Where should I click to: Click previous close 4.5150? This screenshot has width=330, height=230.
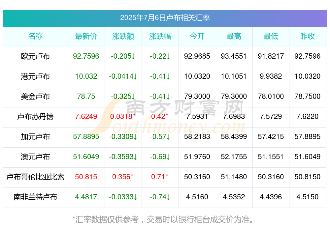[x=308, y=197]
